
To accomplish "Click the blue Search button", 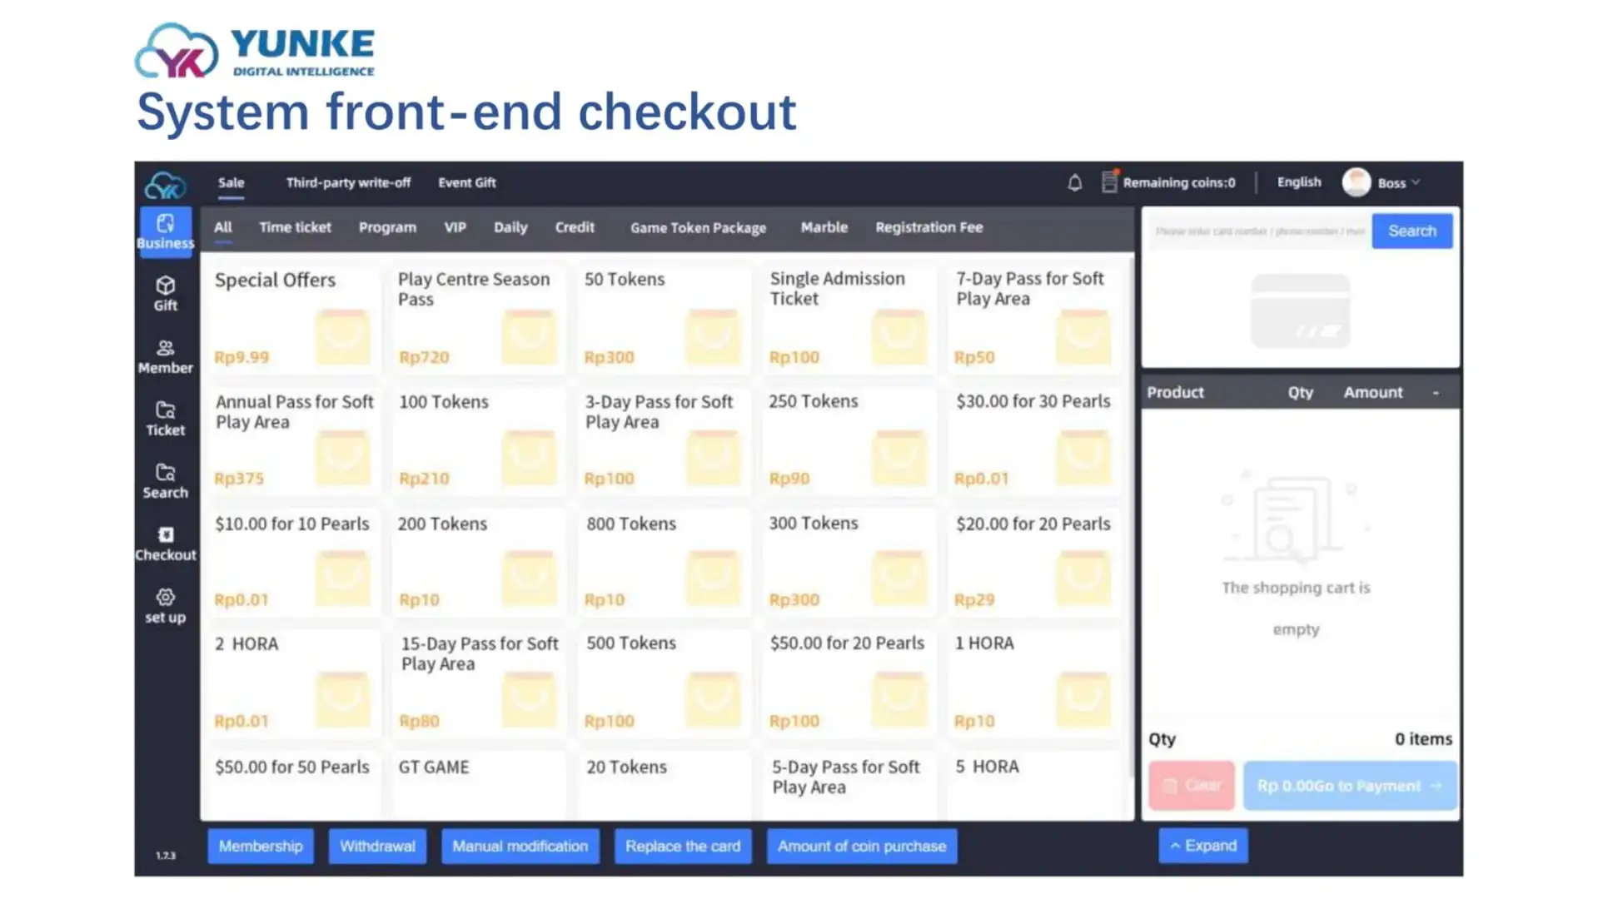I will pos(1411,231).
